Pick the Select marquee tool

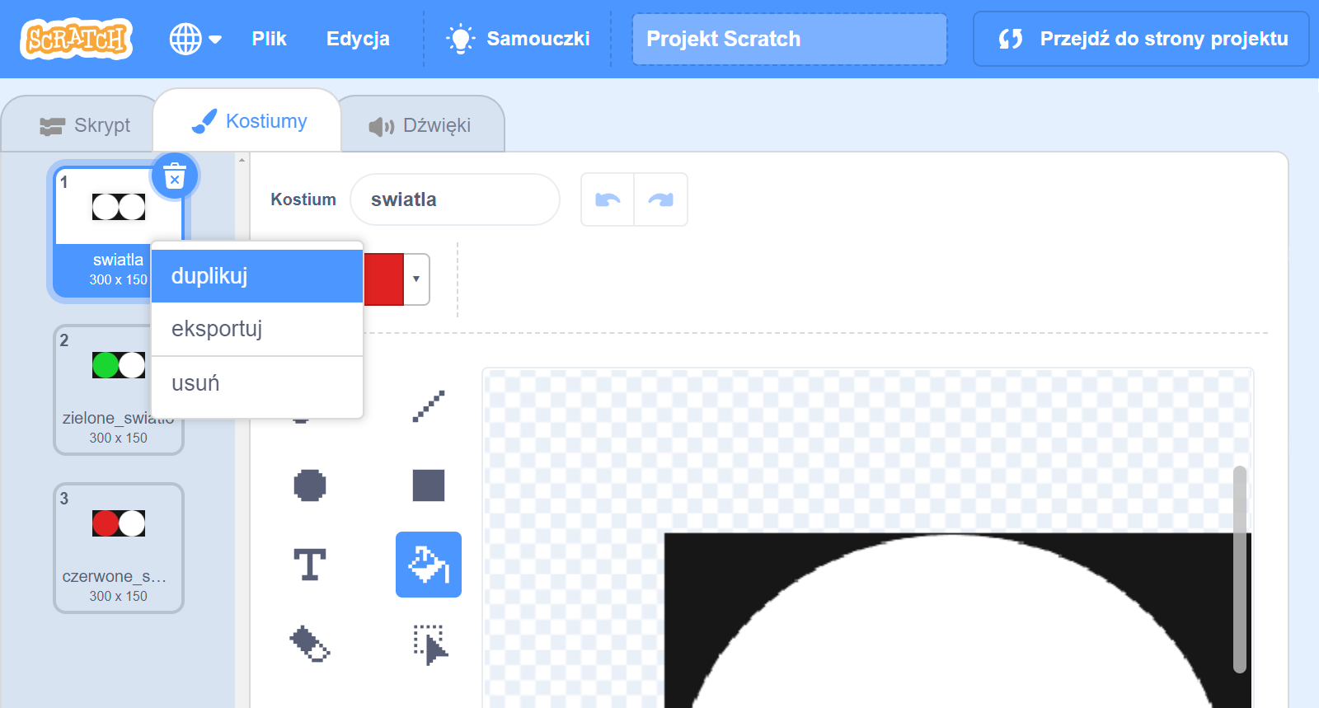pos(428,644)
